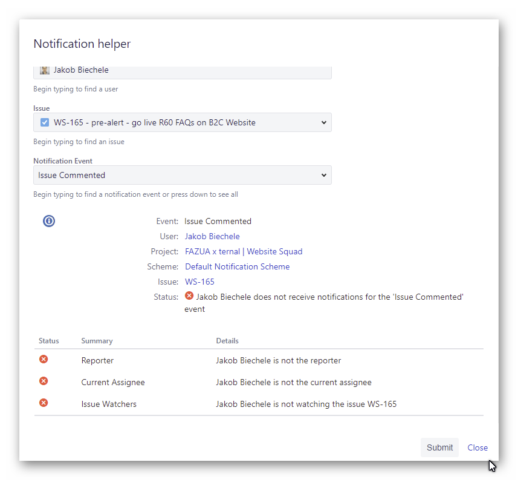
Task: Click the red X icon for Reporter row
Action: point(44,359)
